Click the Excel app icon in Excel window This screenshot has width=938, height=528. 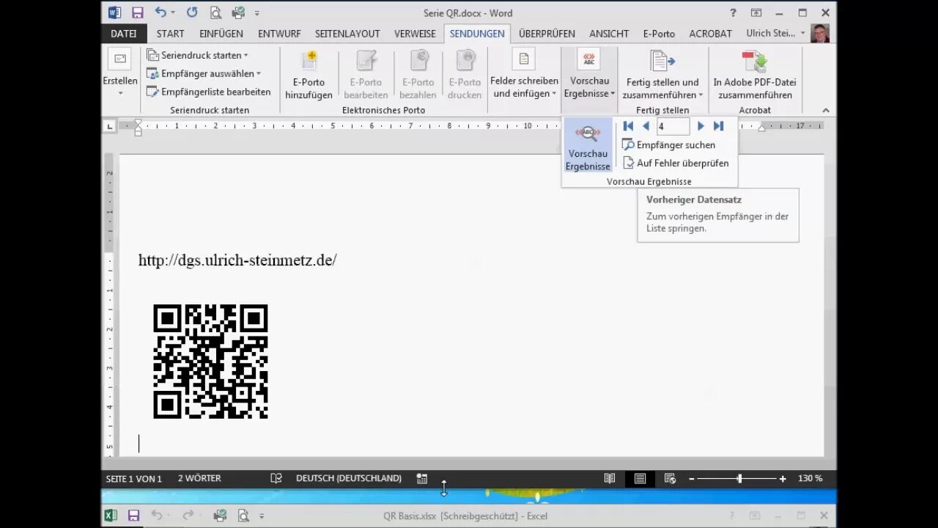click(111, 516)
